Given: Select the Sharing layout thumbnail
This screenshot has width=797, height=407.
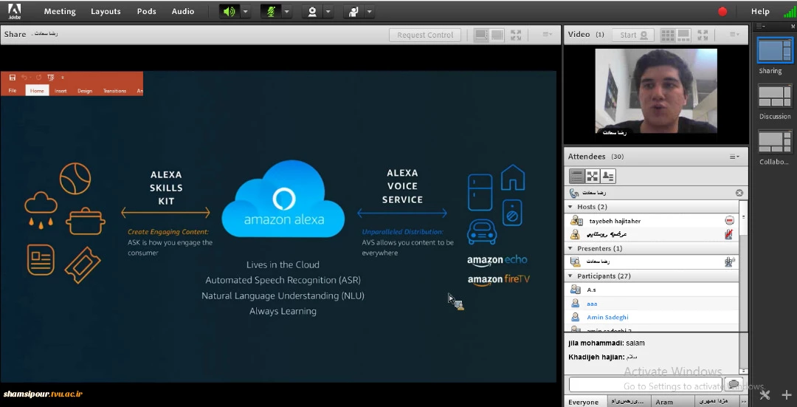Looking at the screenshot, I should (775, 49).
